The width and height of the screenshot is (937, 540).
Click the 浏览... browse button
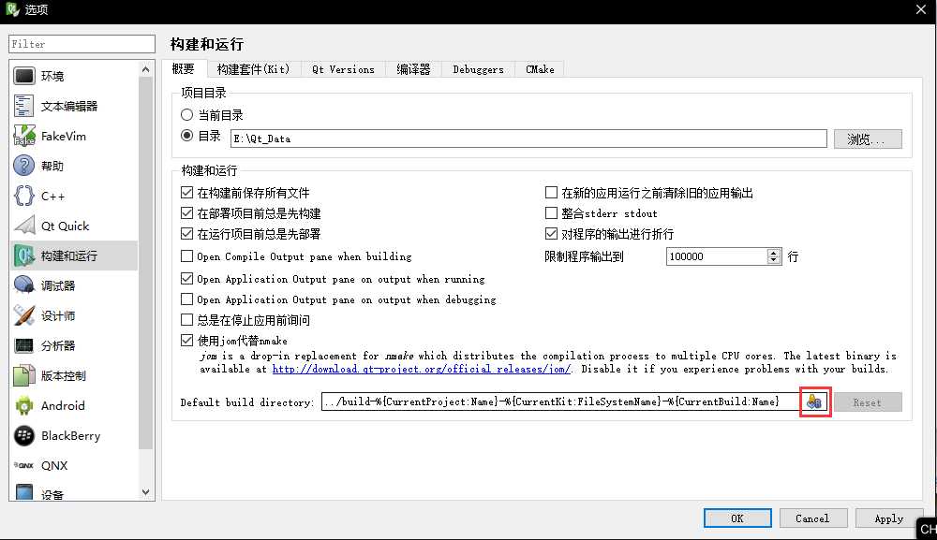(868, 139)
